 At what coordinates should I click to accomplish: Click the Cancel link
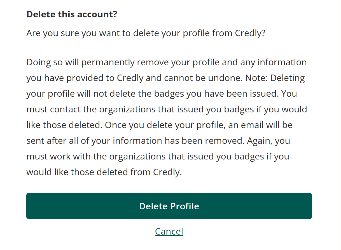169,232
